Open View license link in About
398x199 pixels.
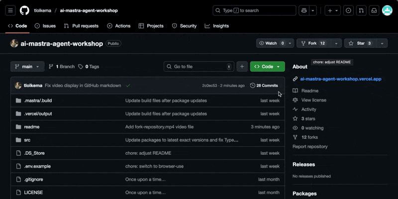[x=314, y=100]
